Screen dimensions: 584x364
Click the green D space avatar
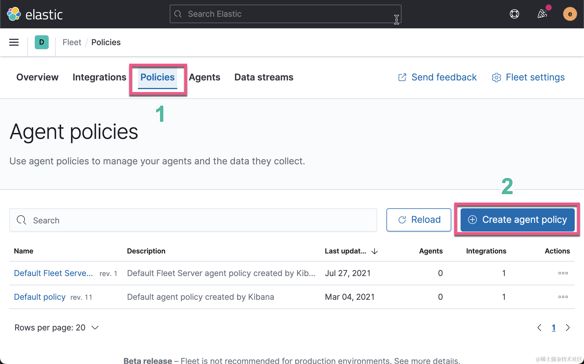[x=41, y=42]
